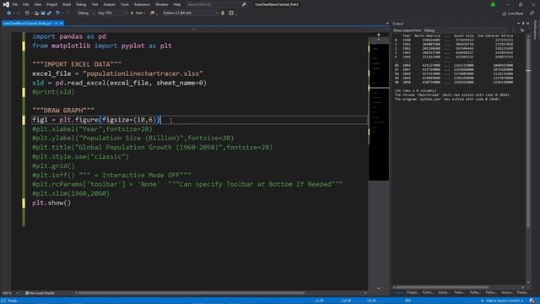Open the Test menu

click(94, 4)
